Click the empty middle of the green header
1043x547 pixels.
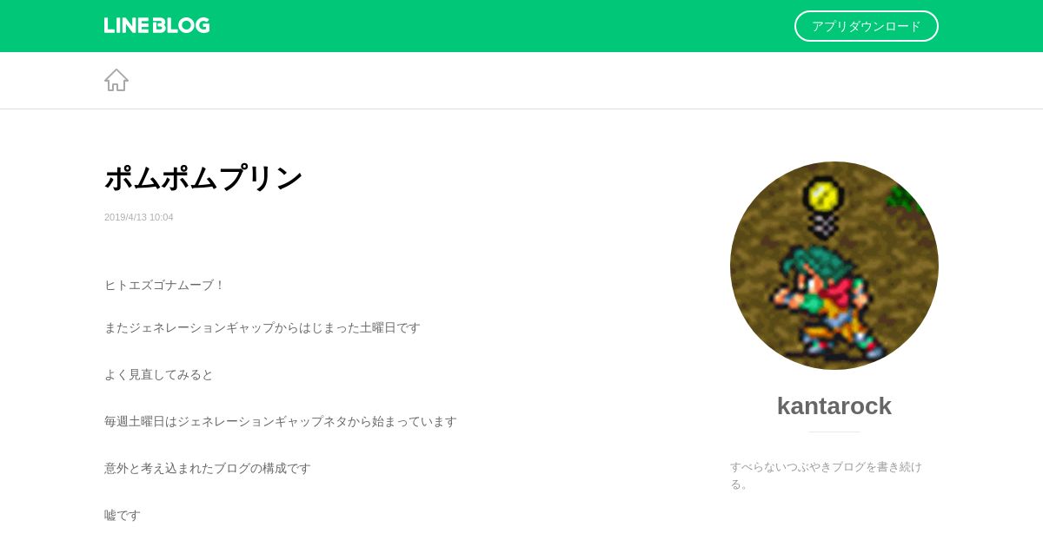click(502, 26)
